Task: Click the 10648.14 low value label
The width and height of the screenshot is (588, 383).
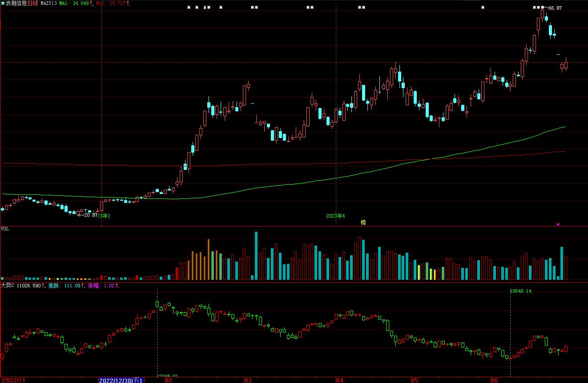Action: tap(520, 291)
